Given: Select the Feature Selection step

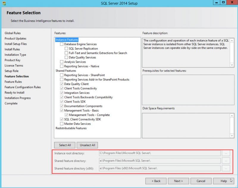Looking at the screenshot, I should pos(17,77).
